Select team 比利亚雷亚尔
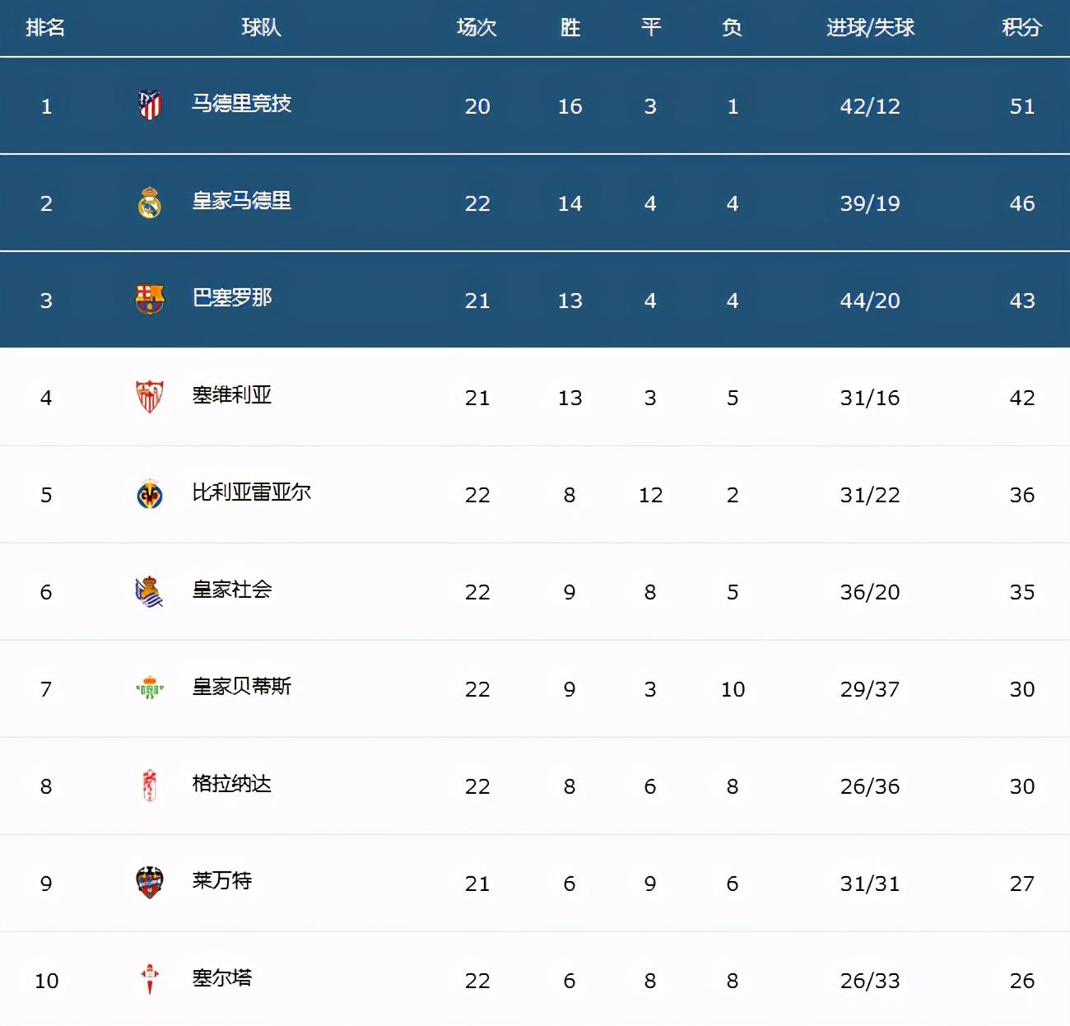The width and height of the screenshot is (1070, 1026). [251, 492]
